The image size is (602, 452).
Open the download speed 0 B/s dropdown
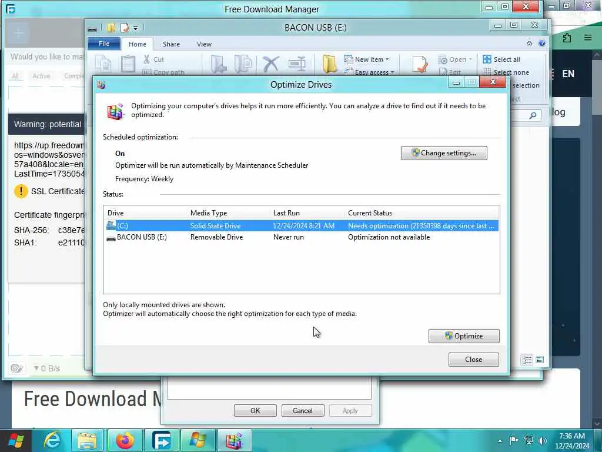coord(47,368)
